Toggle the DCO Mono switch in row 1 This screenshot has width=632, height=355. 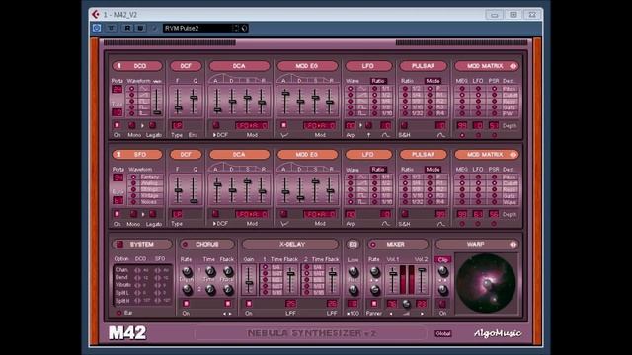pos(131,125)
